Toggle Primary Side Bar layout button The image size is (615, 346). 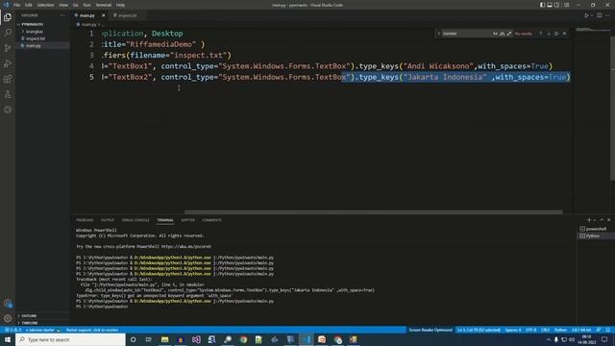[x=542, y=5]
